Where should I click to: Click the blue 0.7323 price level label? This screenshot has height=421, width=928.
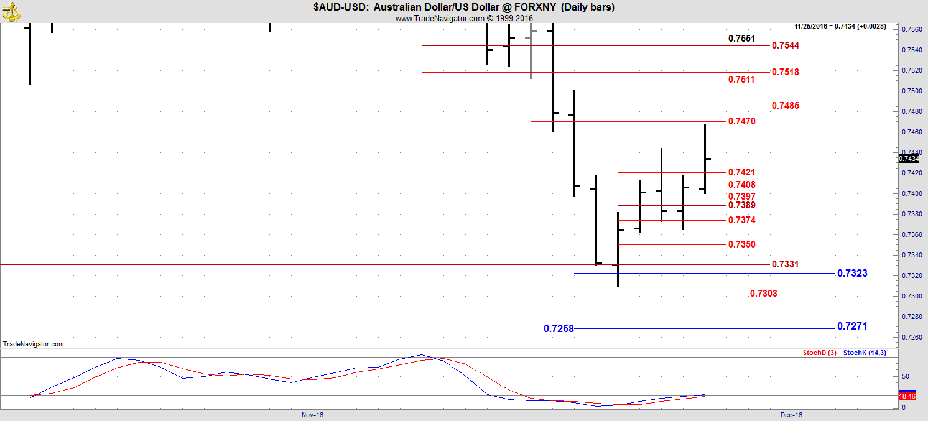[x=852, y=274]
